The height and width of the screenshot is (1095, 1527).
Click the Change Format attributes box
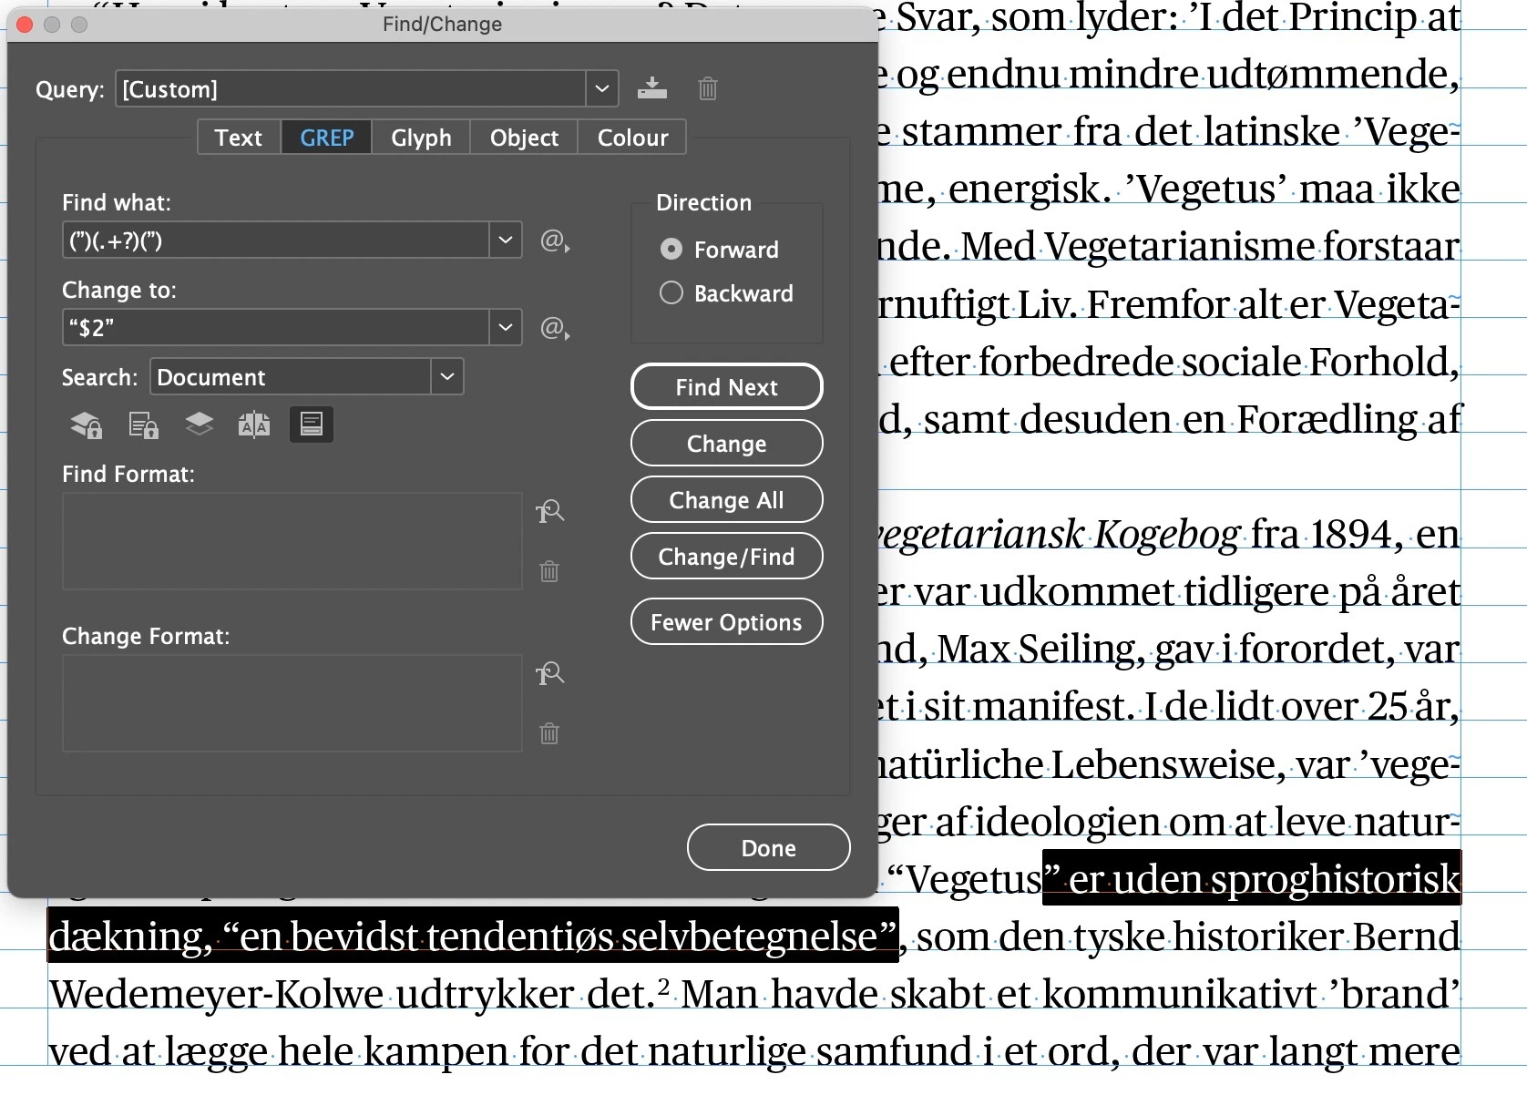tap(292, 703)
